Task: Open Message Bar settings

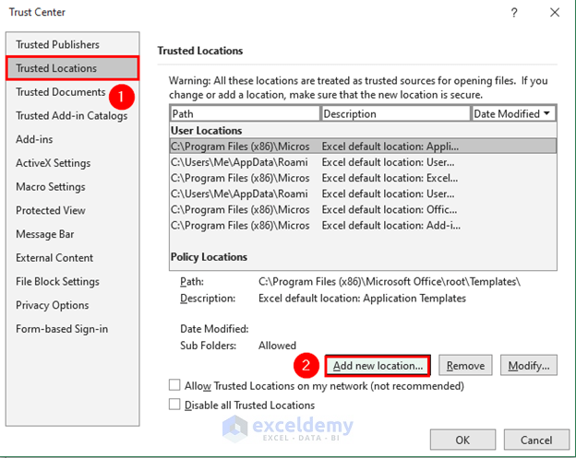Action: (72, 234)
